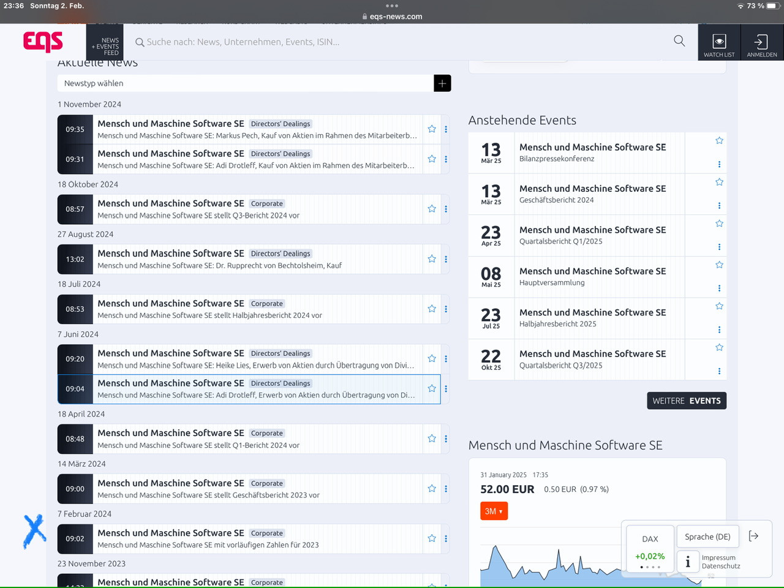Star the Q3-Bericht 2024 news item
This screenshot has width=784, height=588.
tap(432, 209)
